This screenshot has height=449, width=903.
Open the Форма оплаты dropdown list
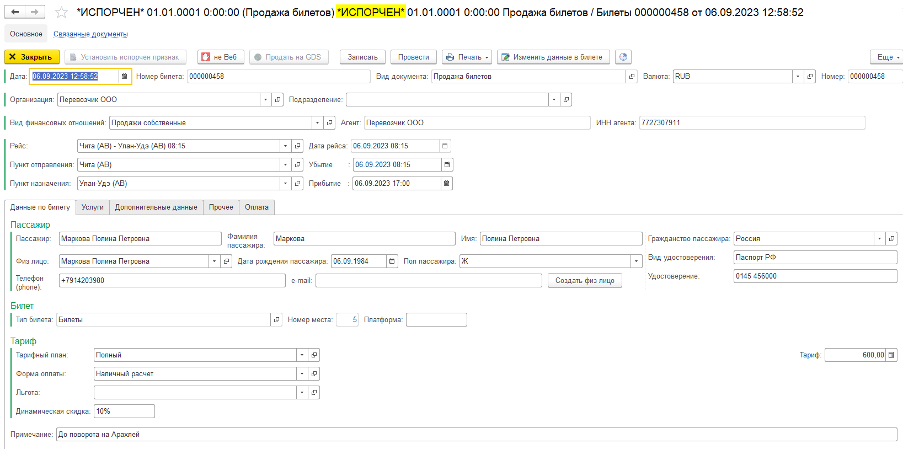point(302,374)
